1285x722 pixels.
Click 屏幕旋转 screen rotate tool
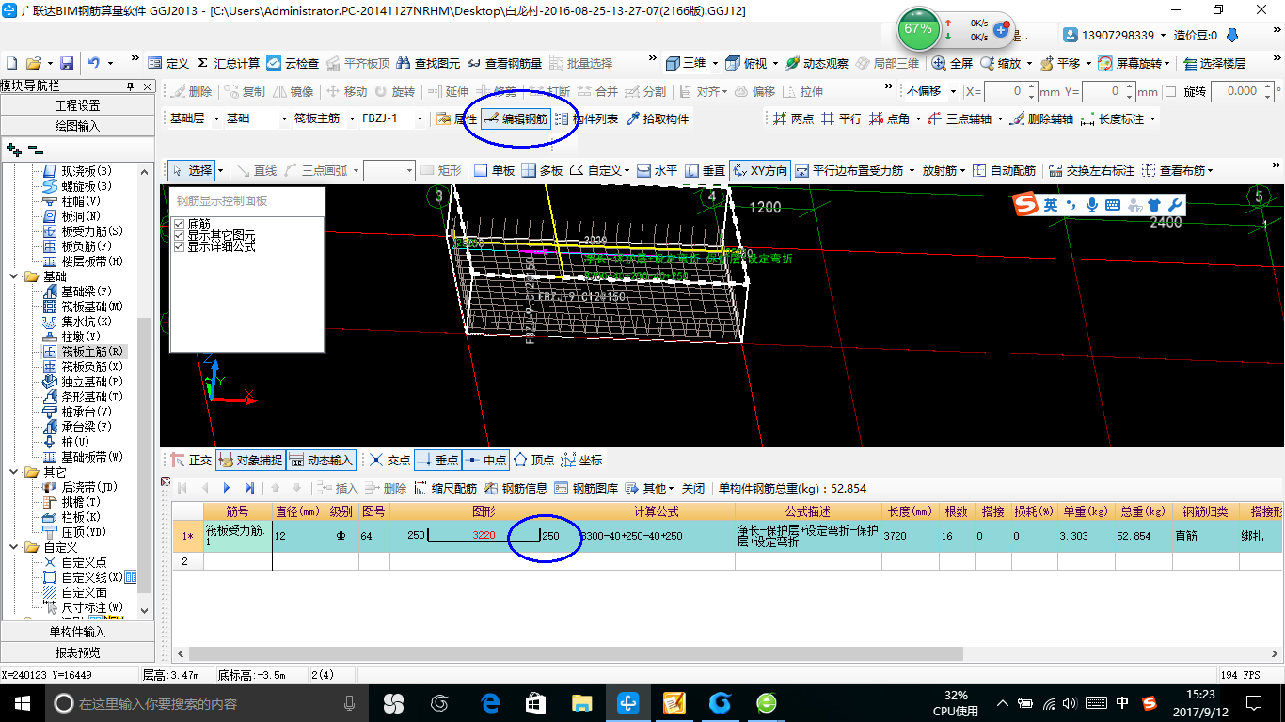pyautogui.click(x=1134, y=63)
